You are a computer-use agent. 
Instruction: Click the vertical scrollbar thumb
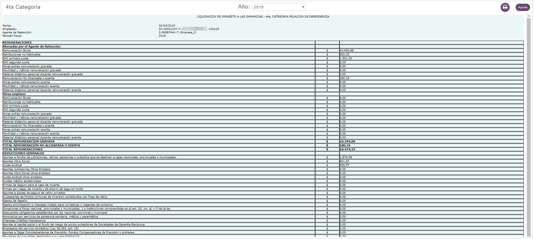click(529, 127)
